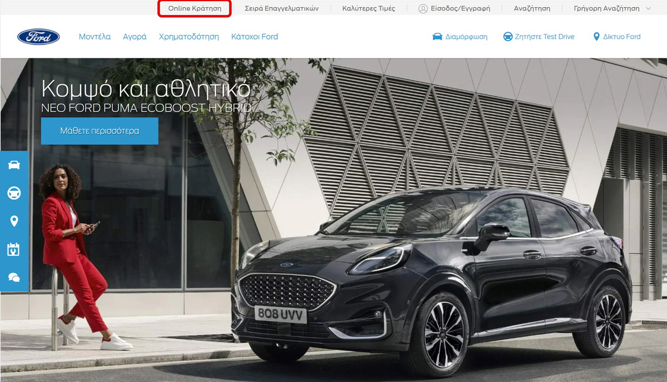This screenshot has width=667, height=382.
Task: Click Αναζήτηση in the top bar
Action: [532, 8]
